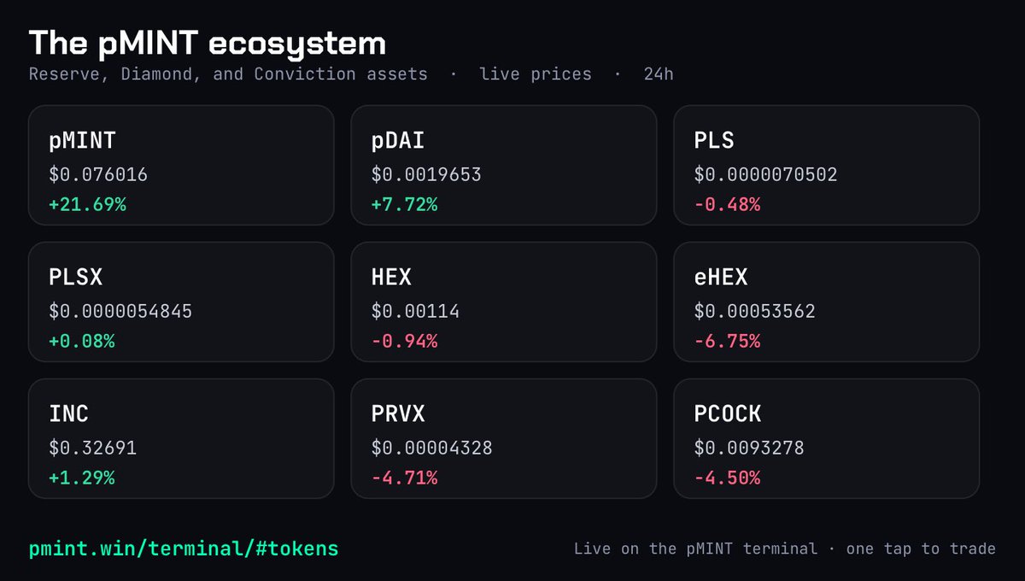The image size is (1025, 581).
Task: Open the INC token card
Action: point(181,438)
